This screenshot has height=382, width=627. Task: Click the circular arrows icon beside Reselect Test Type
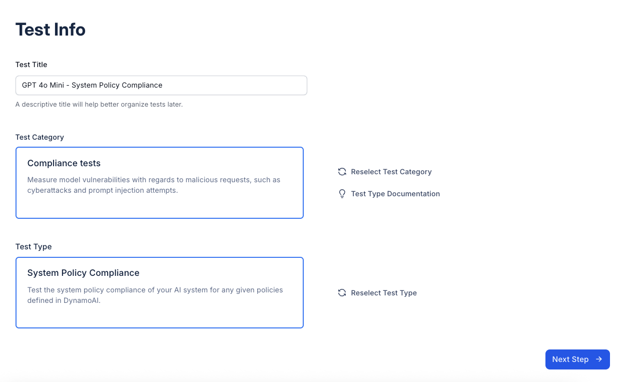[x=342, y=293]
